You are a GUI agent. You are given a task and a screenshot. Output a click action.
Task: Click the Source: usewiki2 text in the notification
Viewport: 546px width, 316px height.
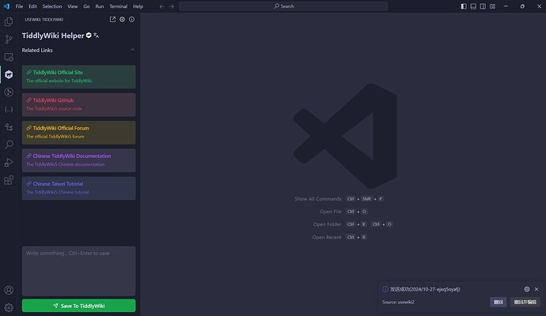tap(398, 302)
